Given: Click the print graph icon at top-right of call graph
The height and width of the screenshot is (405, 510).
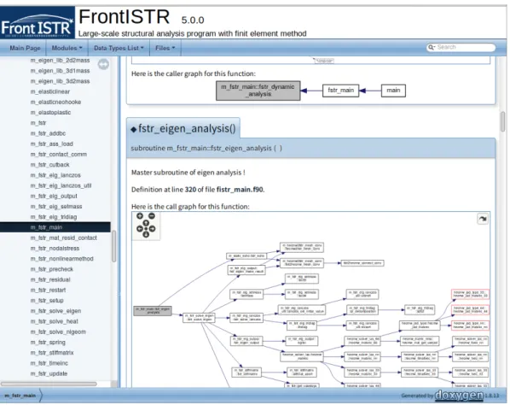Looking at the screenshot, I should click(x=483, y=219).
